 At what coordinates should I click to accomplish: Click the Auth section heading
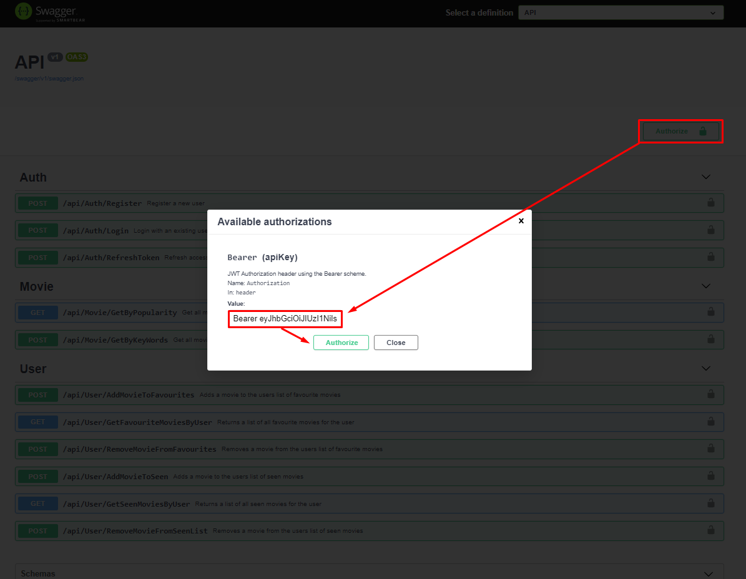[33, 177]
